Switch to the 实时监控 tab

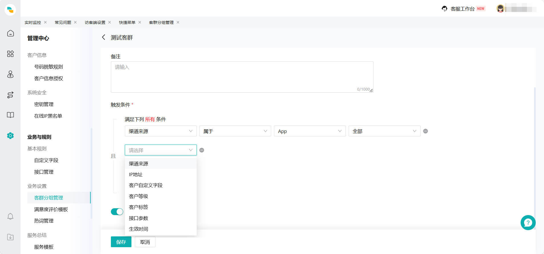(33, 22)
